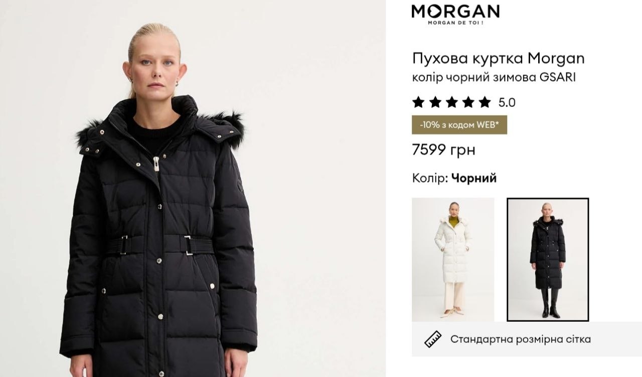This screenshot has width=642, height=377.
Task: Click the Morgan brand logo
Action: [x=455, y=14]
